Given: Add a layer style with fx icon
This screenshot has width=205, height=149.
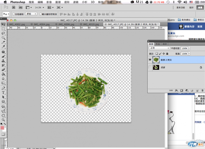Looking at the screenshot, I should (x=177, y=90).
